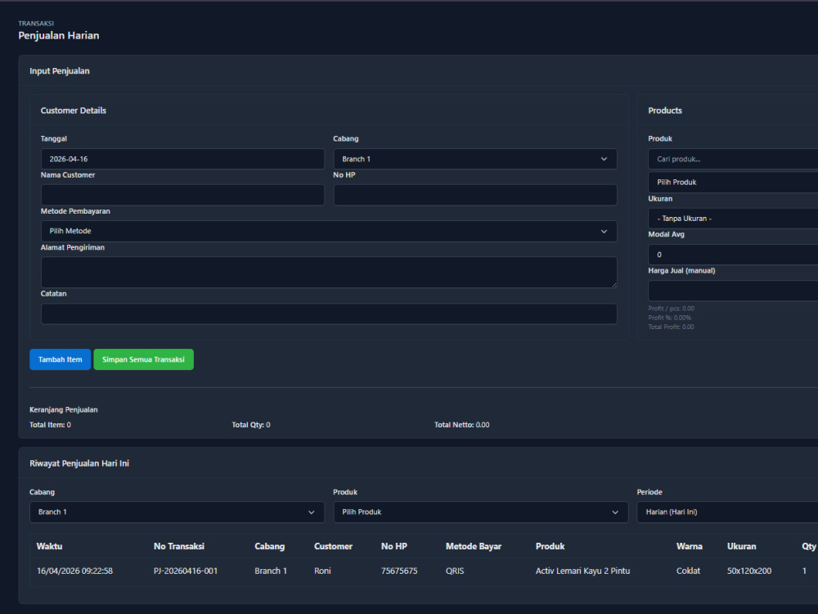Image resolution: width=818 pixels, height=614 pixels.
Task: Click the Alamat Pengiriman text area
Action: (329, 272)
